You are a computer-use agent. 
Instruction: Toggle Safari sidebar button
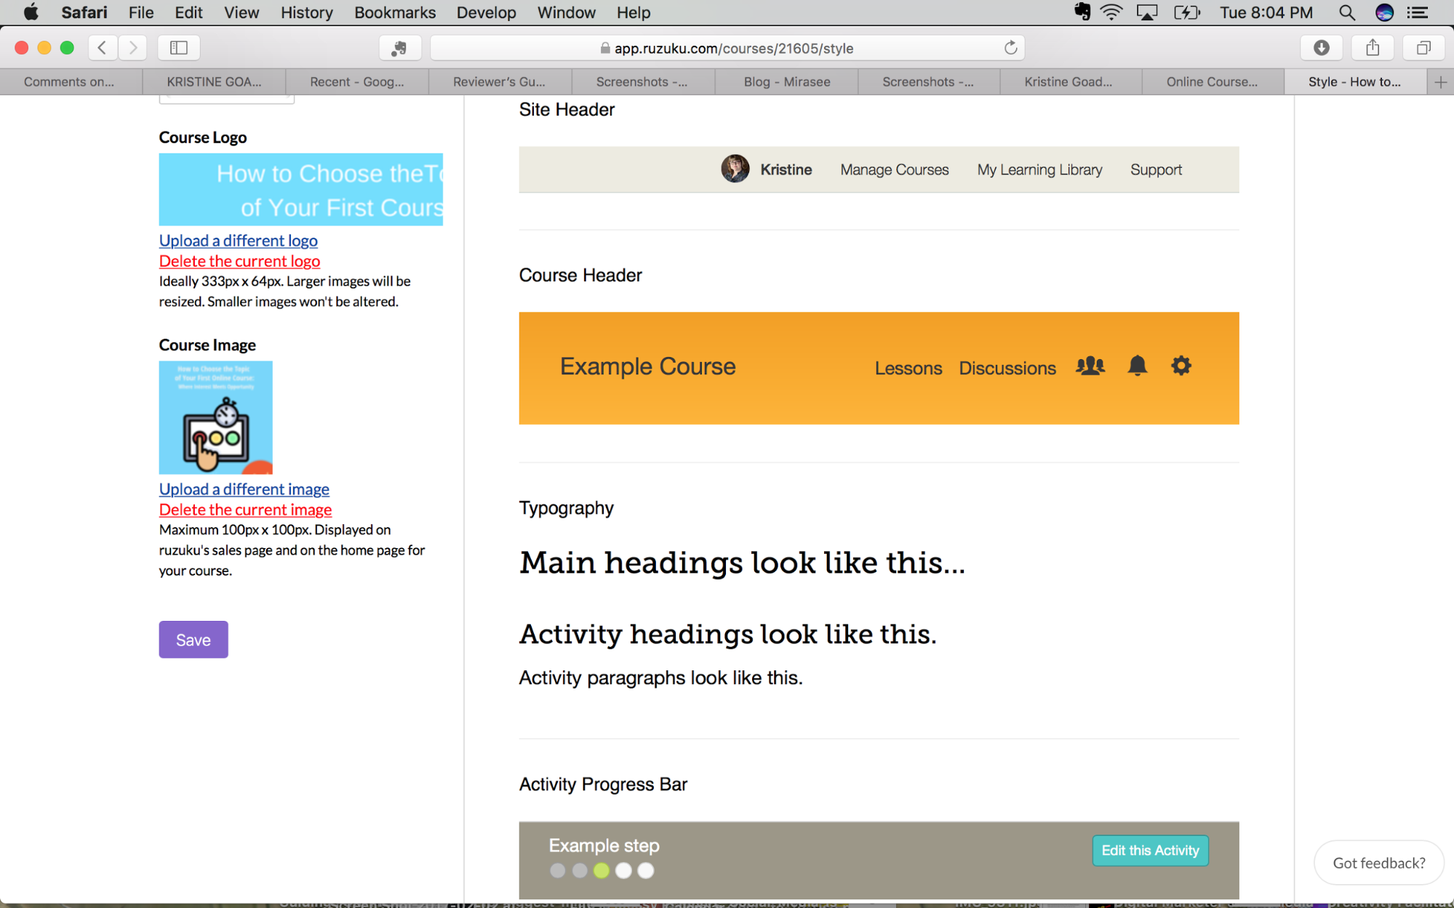(x=179, y=48)
